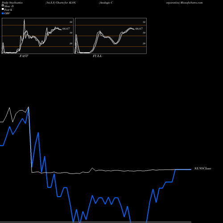Click the 20 level label on FULL chart
Viewport: 223px width, 223px height.
pyautogui.click(x=144, y=43)
